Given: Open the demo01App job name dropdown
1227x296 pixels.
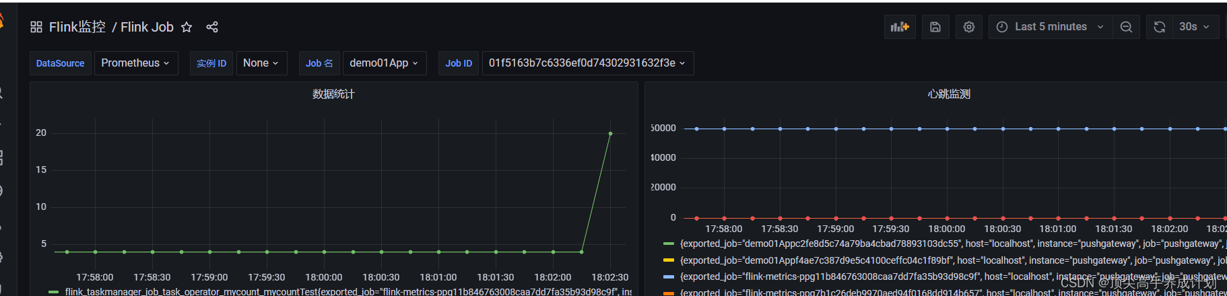Looking at the screenshot, I should coord(384,63).
